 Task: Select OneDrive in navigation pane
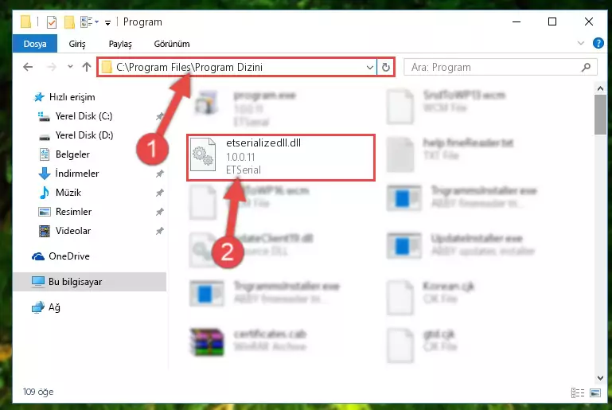click(x=68, y=256)
